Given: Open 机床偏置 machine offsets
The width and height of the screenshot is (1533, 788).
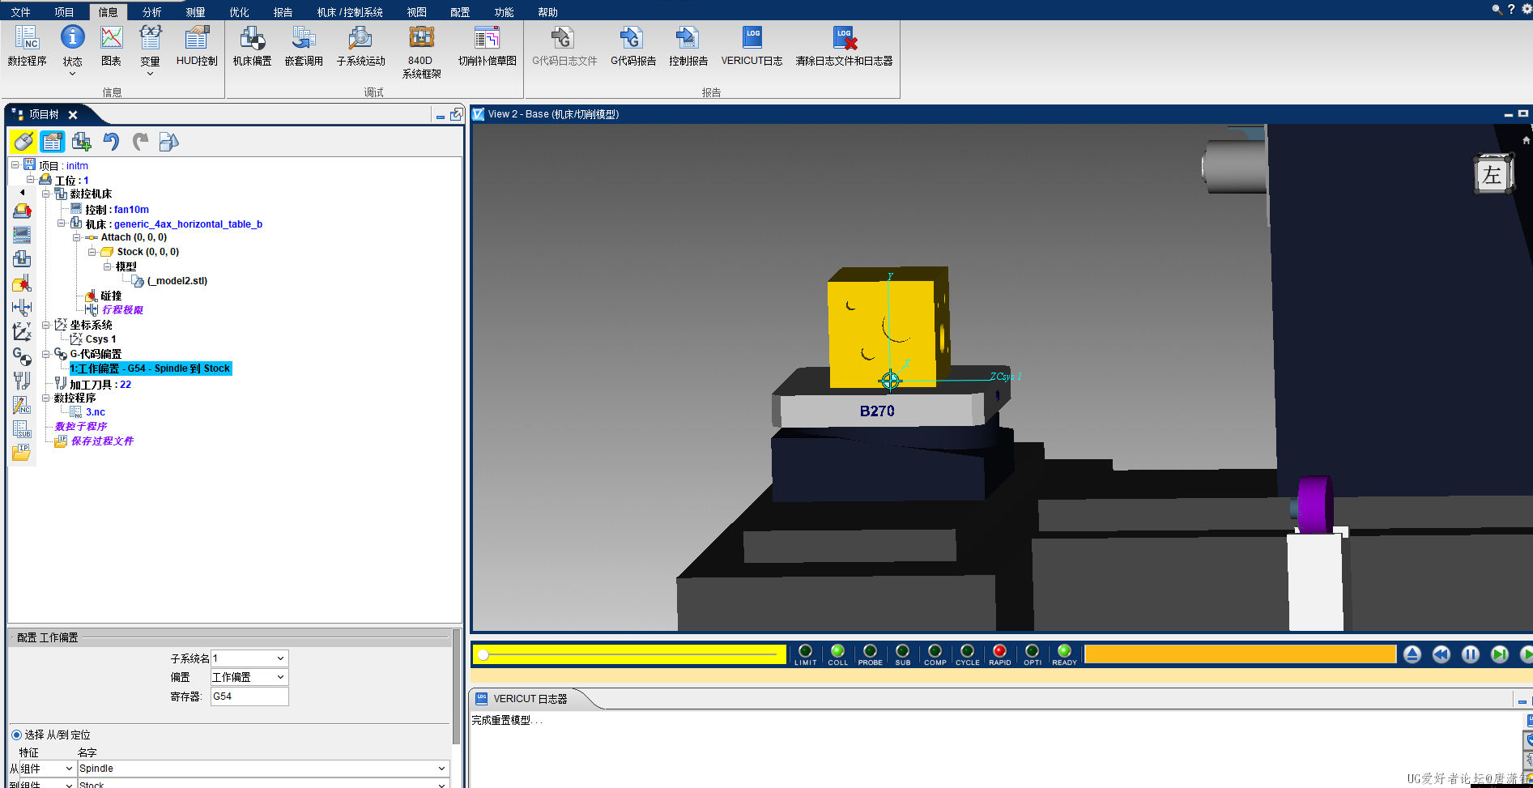Looking at the screenshot, I should point(252,45).
